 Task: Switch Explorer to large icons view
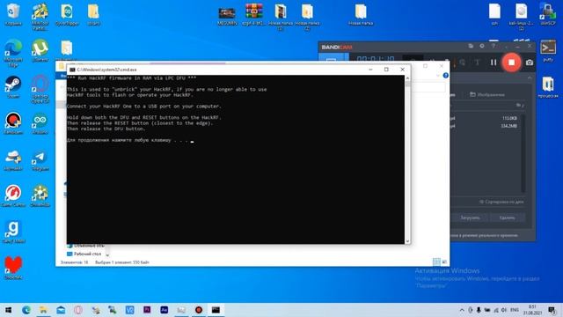coord(444,262)
